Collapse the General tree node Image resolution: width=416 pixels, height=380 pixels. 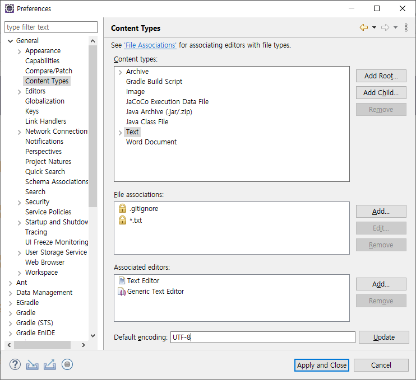[10, 41]
